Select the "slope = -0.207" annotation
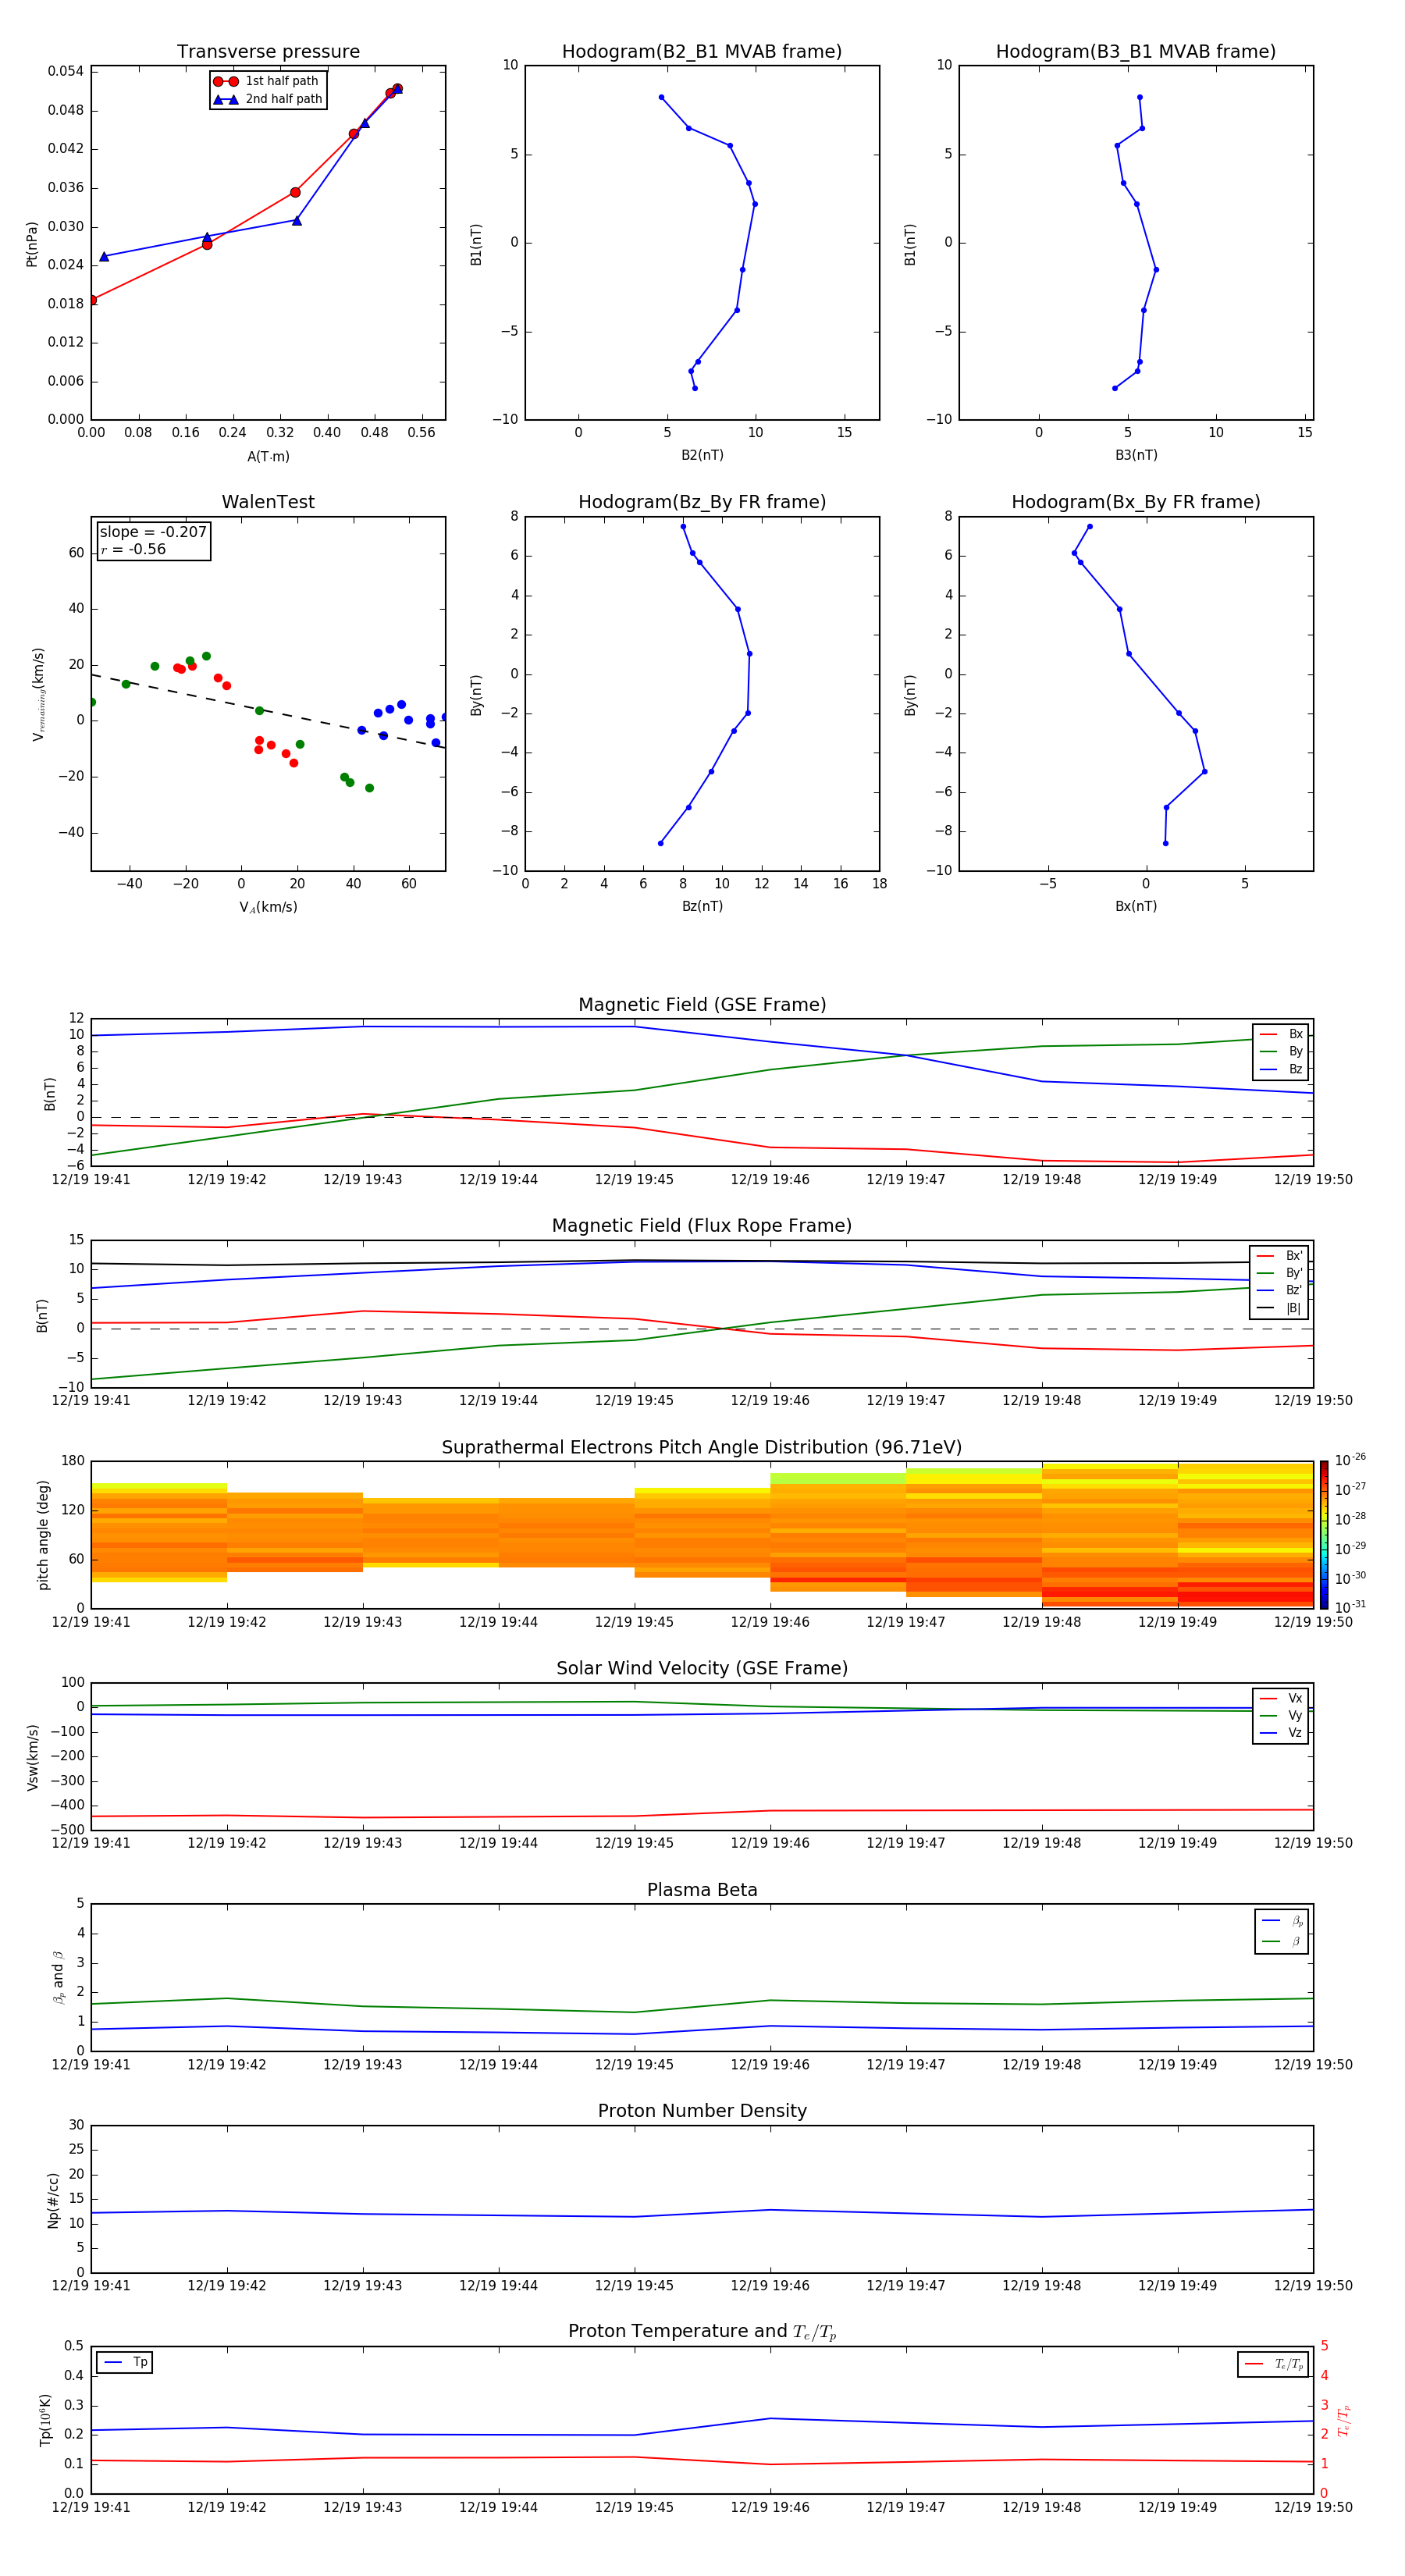Viewport: 1405px width, 2576px height. pyautogui.click(x=153, y=532)
